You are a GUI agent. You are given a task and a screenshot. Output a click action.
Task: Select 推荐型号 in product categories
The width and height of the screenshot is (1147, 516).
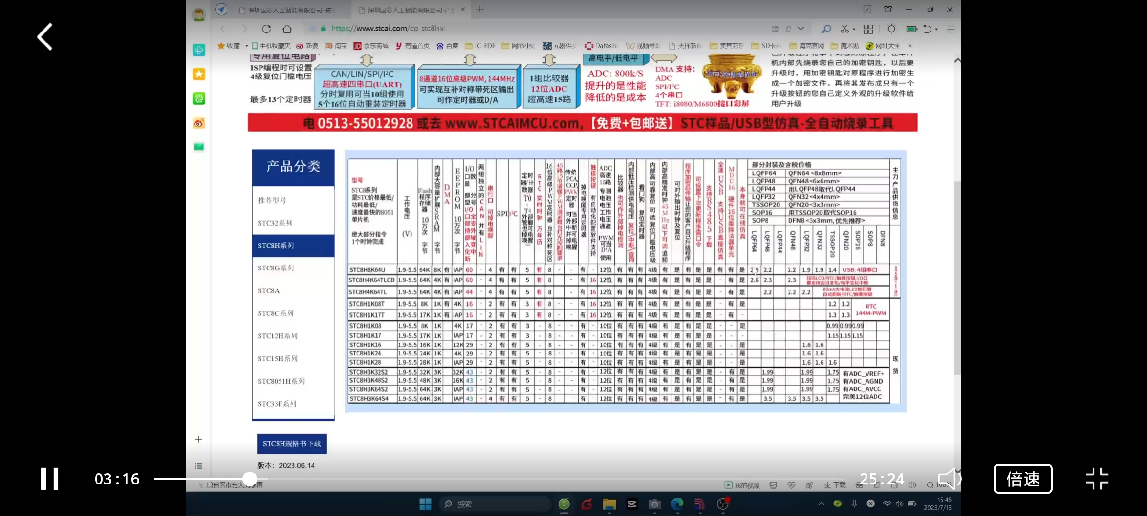tap(293, 200)
